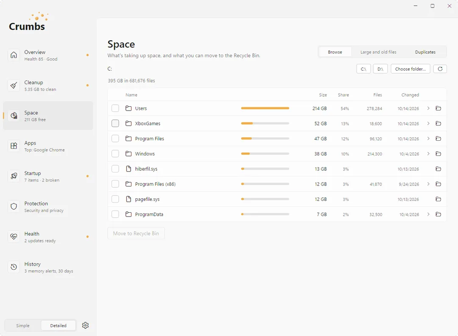Open XboxGames folder location icon

click(x=438, y=123)
